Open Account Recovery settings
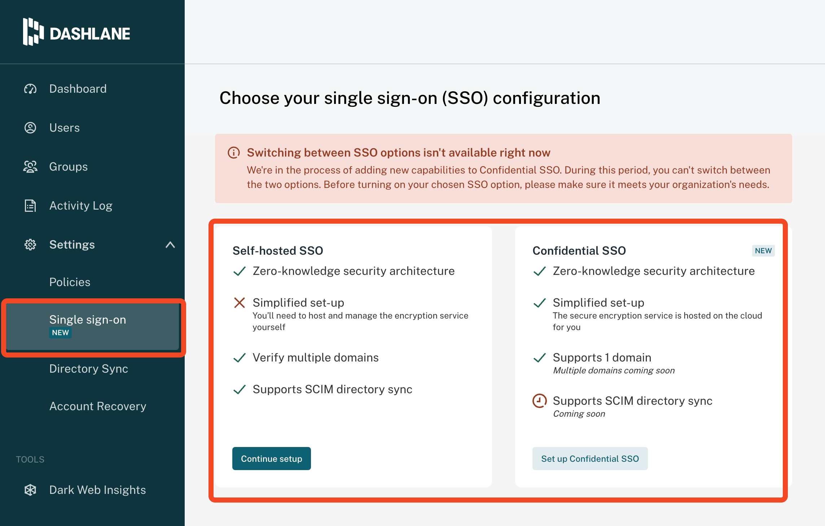The image size is (825, 526). pos(98,406)
